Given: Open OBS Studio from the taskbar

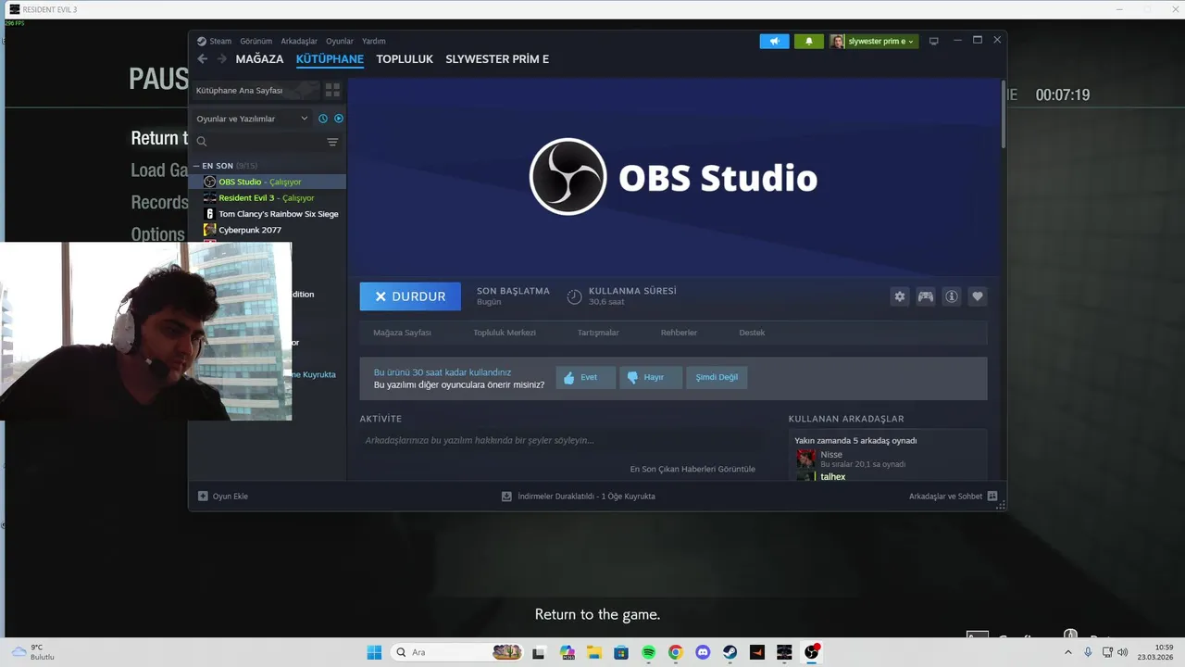Looking at the screenshot, I should pyautogui.click(x=812, y=652).
